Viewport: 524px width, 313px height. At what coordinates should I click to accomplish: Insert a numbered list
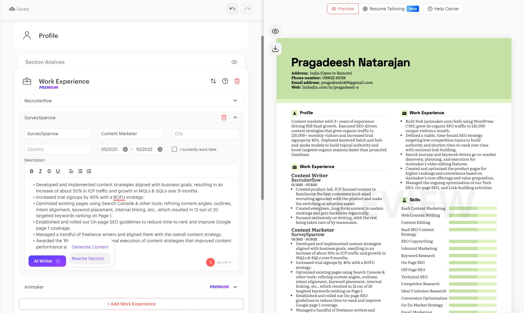(89, 171)
